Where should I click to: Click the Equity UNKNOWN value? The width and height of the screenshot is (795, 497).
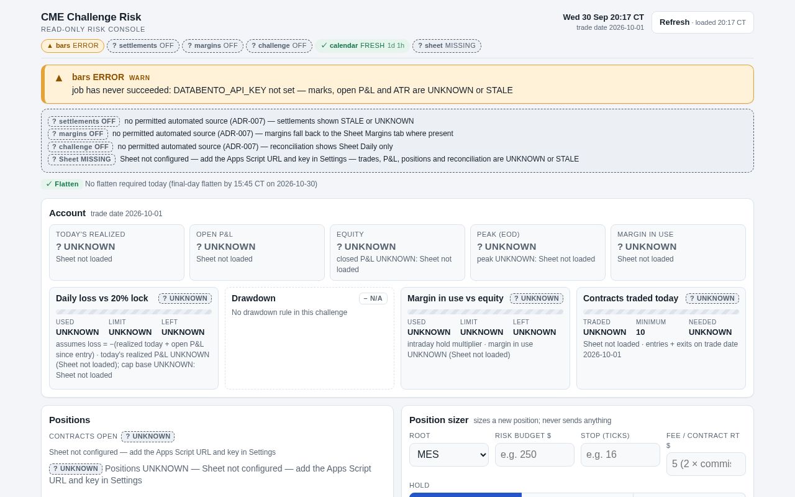(x=366, y=247)
